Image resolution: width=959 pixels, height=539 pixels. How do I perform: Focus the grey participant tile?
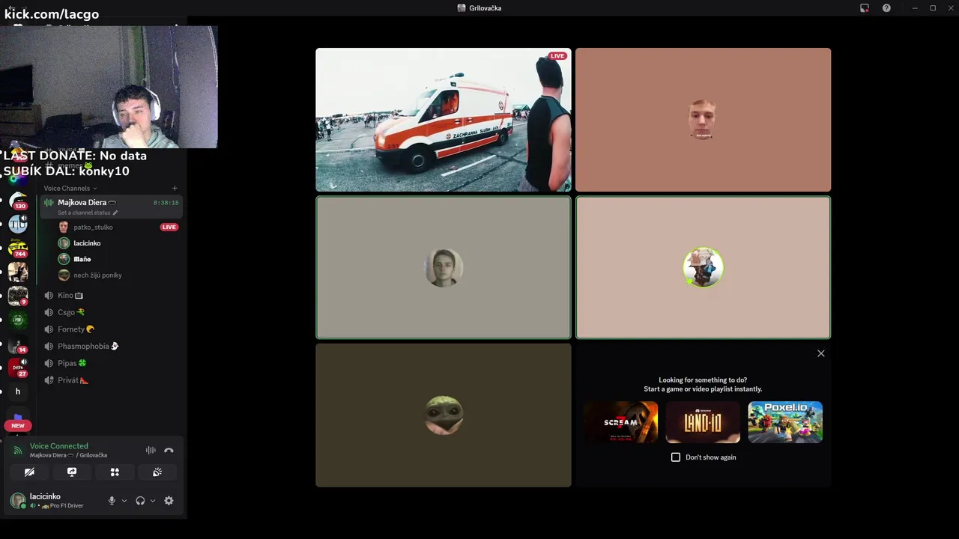[444, 267]
